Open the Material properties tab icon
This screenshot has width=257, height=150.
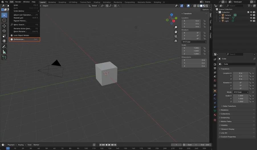[x=215, y=115]
